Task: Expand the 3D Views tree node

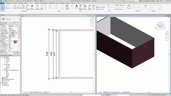Action: 3,69
